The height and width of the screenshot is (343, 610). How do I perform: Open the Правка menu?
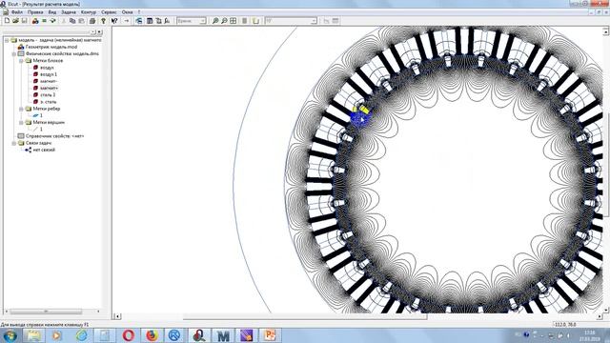[x=35, y=12]
